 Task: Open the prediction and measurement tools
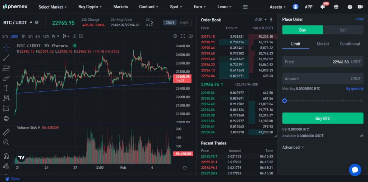tap(6, 108)
